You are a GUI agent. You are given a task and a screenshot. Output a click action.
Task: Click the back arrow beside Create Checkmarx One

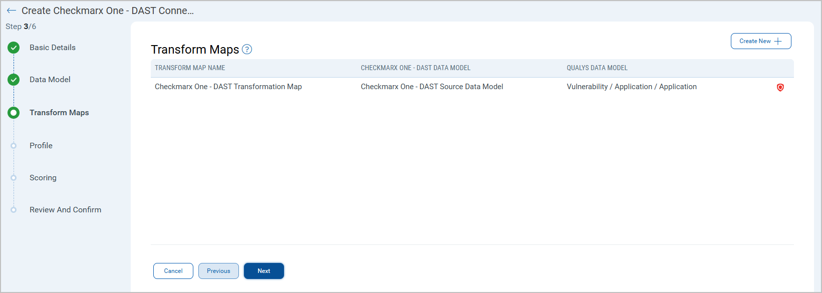point(12,11)
